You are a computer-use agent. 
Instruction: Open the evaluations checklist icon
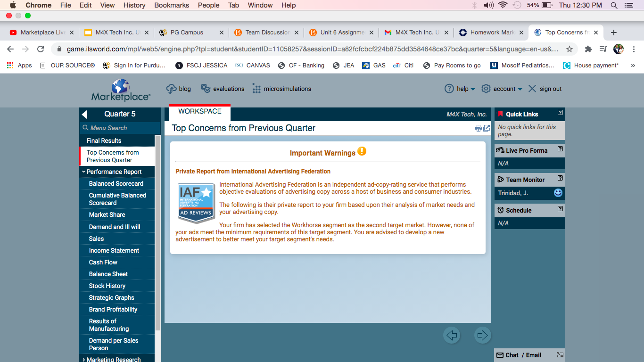pos(206,89)
